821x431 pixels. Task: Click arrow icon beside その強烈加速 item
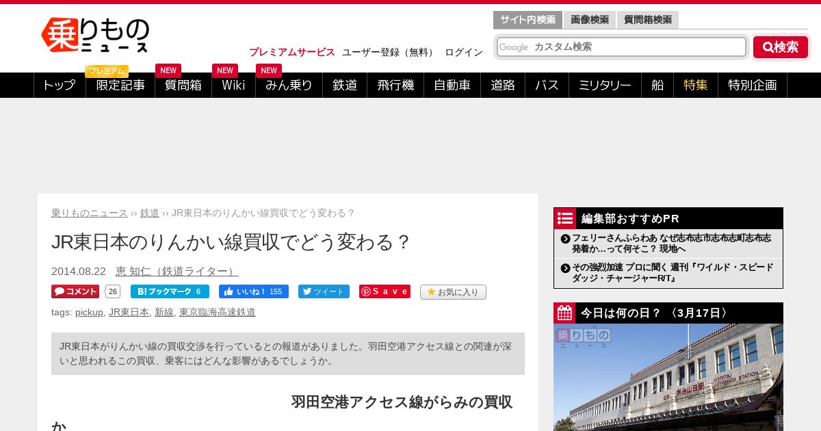point(565,268)
